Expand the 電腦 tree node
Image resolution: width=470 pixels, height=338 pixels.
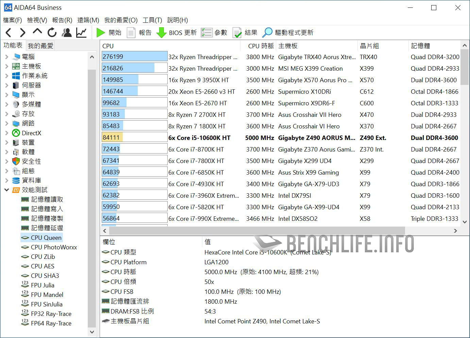[x=7, y=57]
